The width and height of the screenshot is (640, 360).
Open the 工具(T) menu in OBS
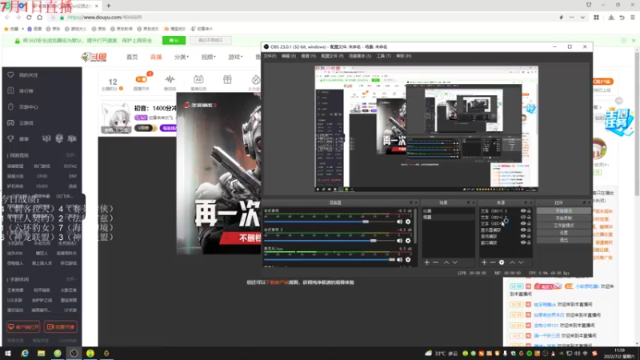pyautogui.click(x=384, y=56)
